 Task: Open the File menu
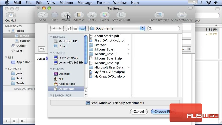tap(29, 3)
